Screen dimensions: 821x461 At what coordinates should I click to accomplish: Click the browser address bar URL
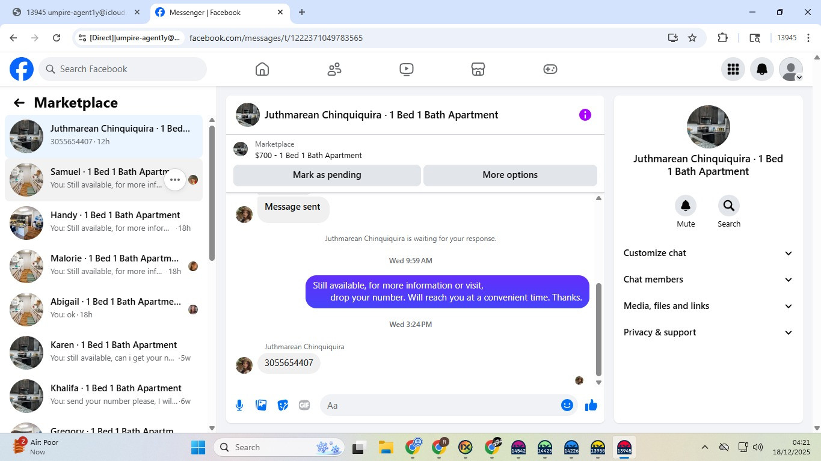276,38
